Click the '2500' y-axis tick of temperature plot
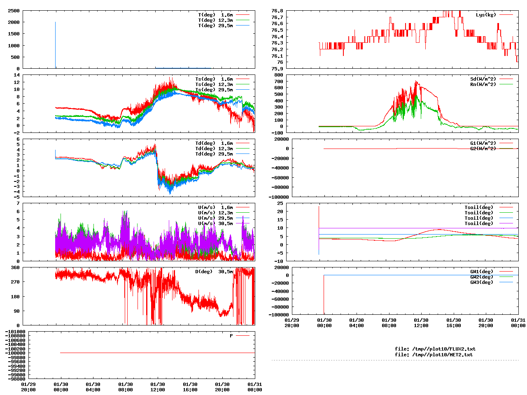The width and height of the screenshot is (527, 395). [x=14, y=11]
